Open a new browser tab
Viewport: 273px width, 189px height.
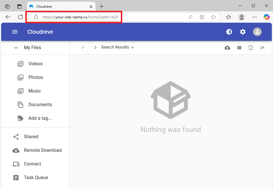coord(101,7)
